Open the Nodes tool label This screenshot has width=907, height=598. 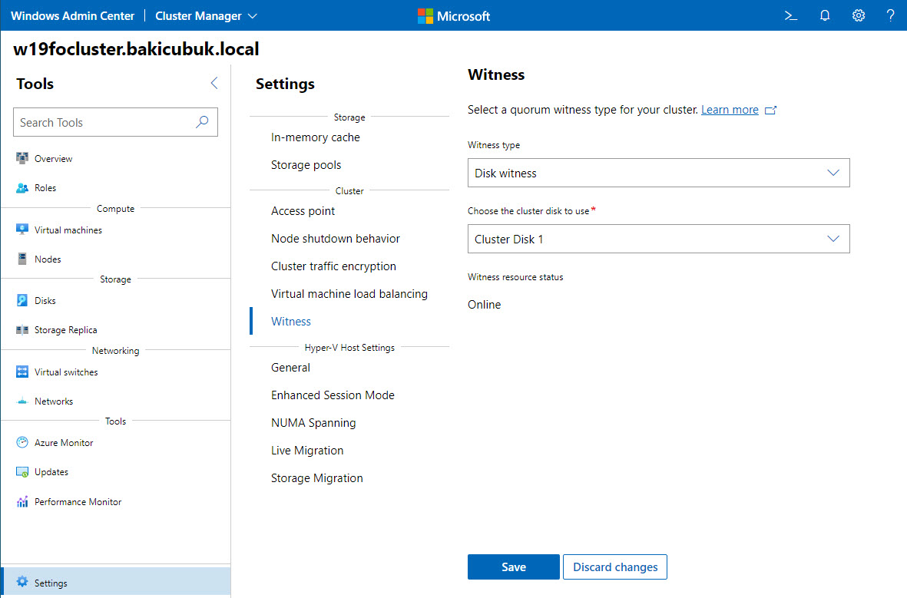[48, 259]
